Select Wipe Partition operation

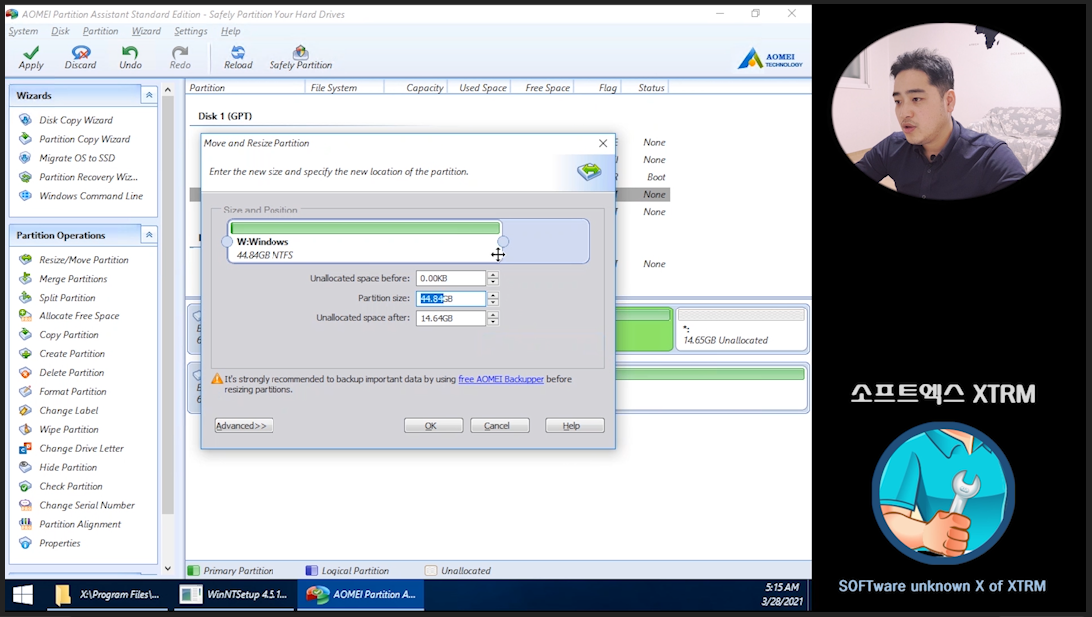click(x=68, y=429)
